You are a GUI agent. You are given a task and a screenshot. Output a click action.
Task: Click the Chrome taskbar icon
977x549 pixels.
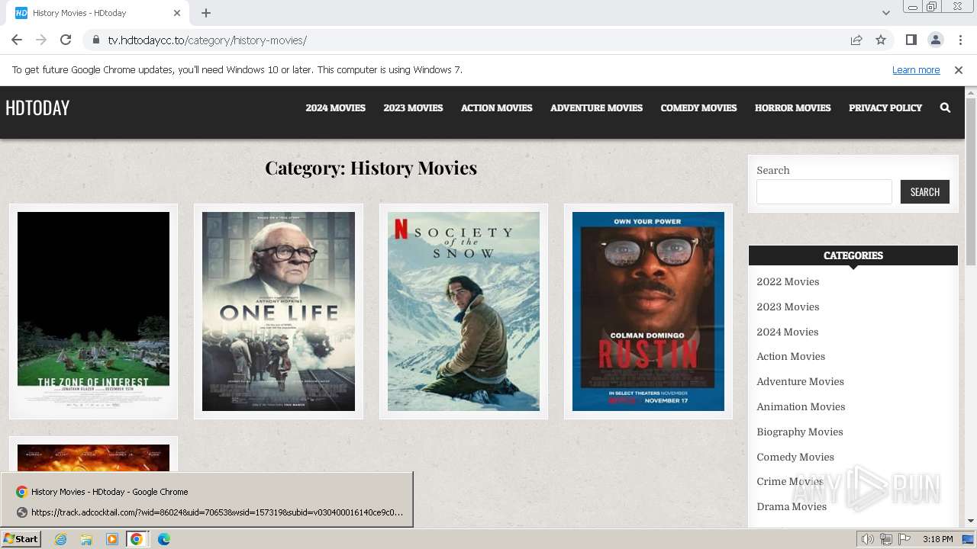[x=137, y=539]
